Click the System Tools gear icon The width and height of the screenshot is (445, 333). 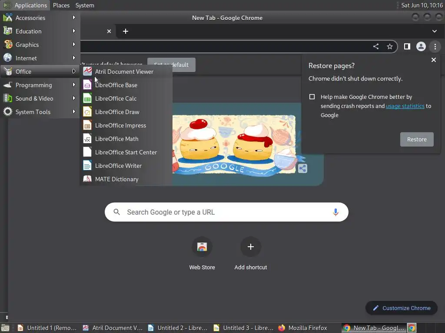pyautogui.click(x=8, y=111)
